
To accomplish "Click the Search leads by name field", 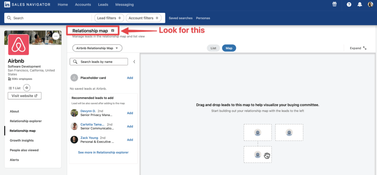I will point(99,62).
